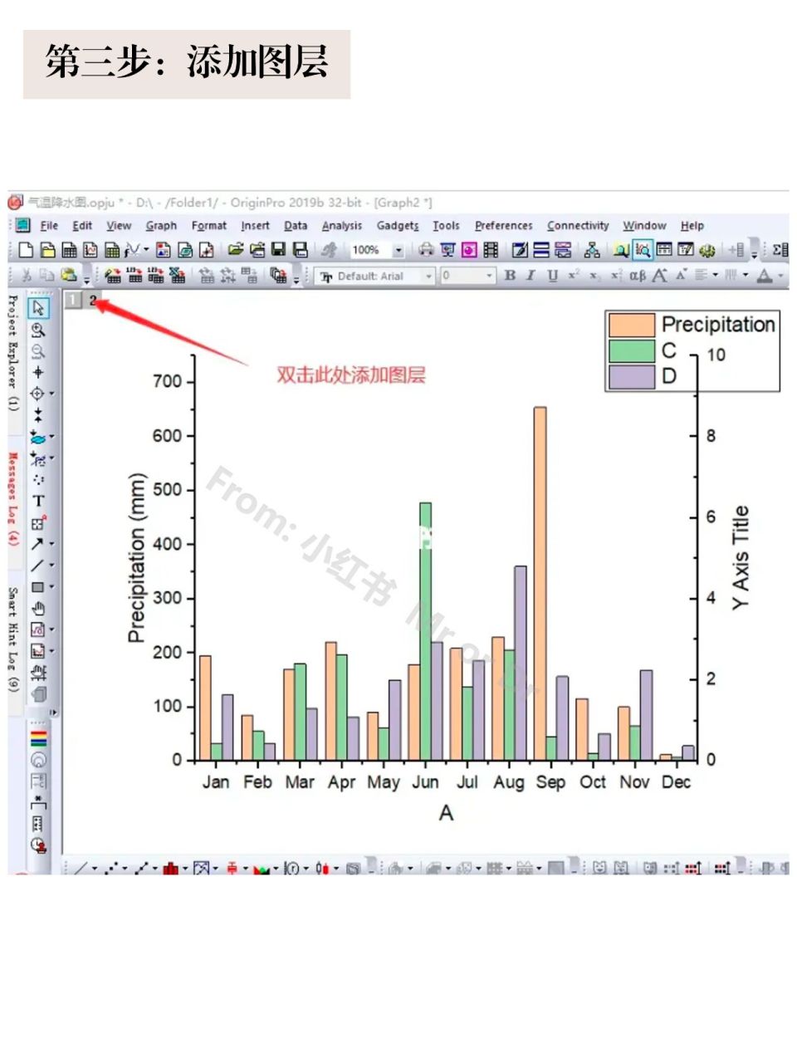
Task: Click the Print icon in the toolbar
Action: pyautogui.click(x=426, y=250)
